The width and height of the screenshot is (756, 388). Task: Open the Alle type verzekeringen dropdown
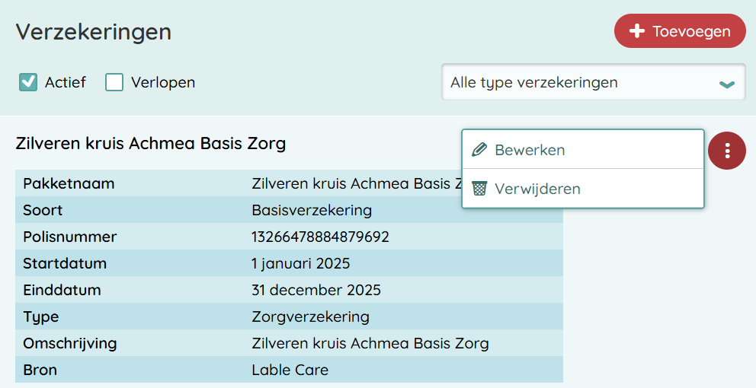click(593, 82)
